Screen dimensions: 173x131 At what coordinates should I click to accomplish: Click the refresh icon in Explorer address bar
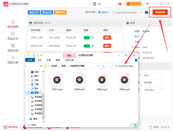tap(104, 66)
